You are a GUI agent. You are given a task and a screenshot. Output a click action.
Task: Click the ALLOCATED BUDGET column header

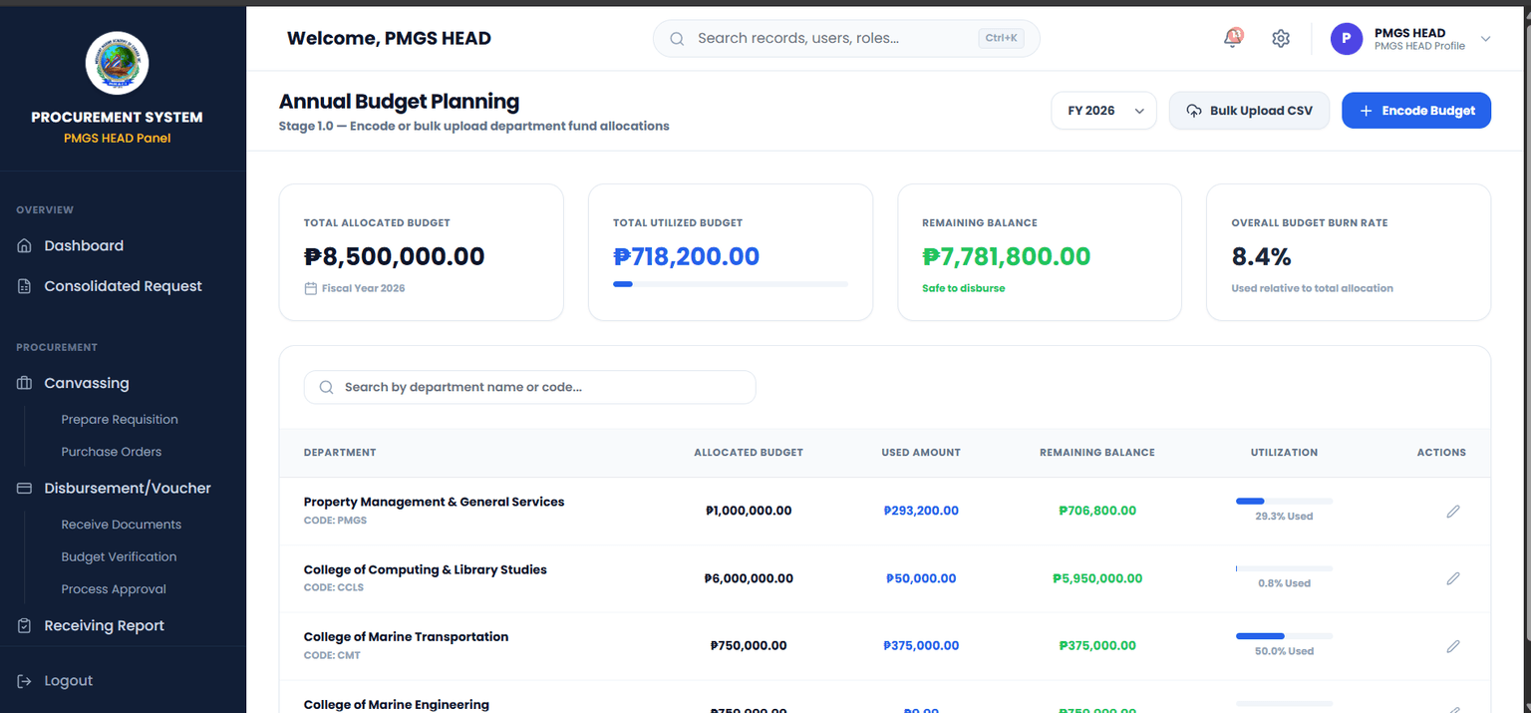click(749, 453)
